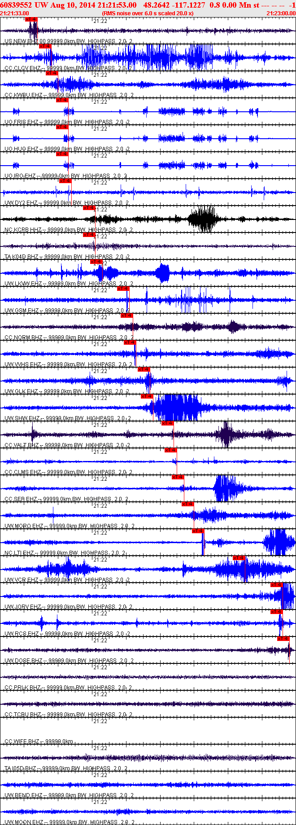This screenshot has width=296, height=825.
Task: Click the red pick flag on UW.SHW trace
Action: click(x=147, y=396)
